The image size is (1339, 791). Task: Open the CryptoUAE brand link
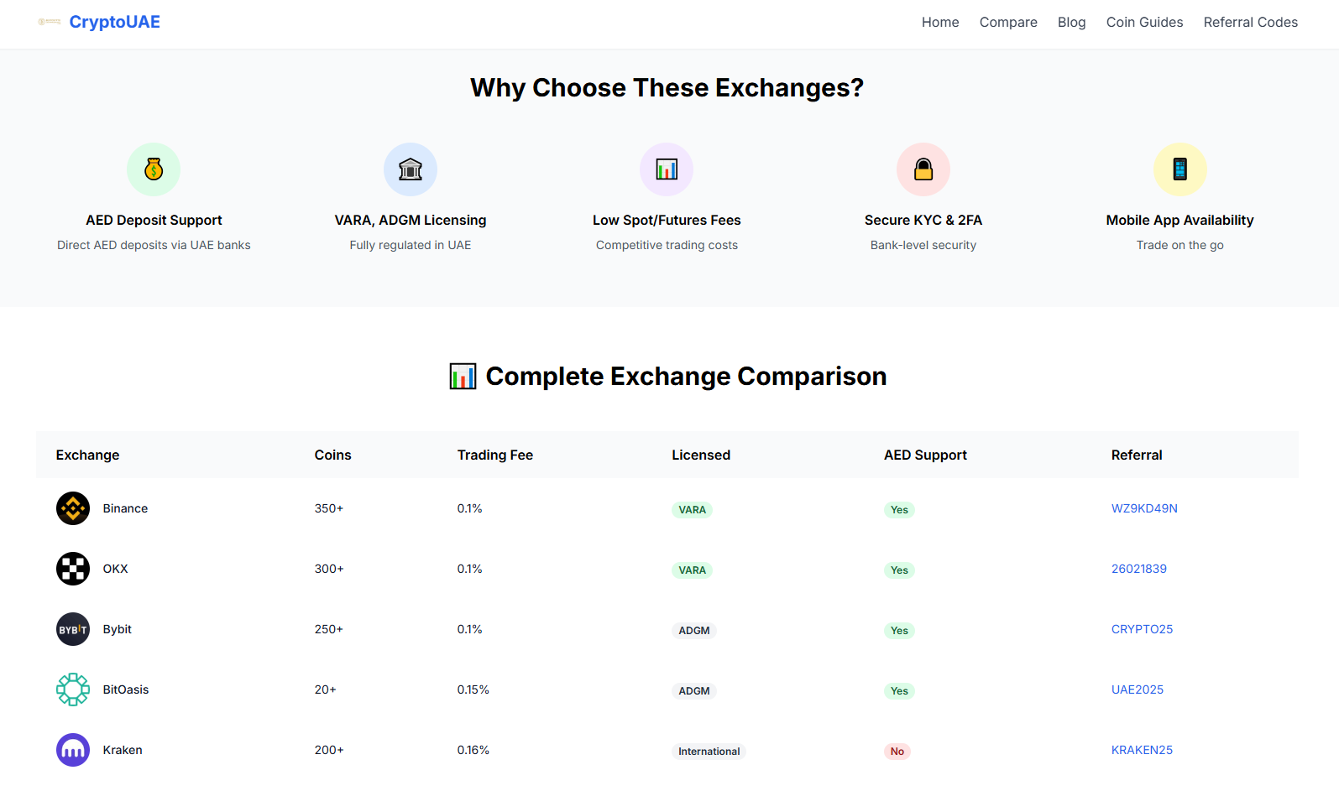pyautogui.click(x=114, y=22)
